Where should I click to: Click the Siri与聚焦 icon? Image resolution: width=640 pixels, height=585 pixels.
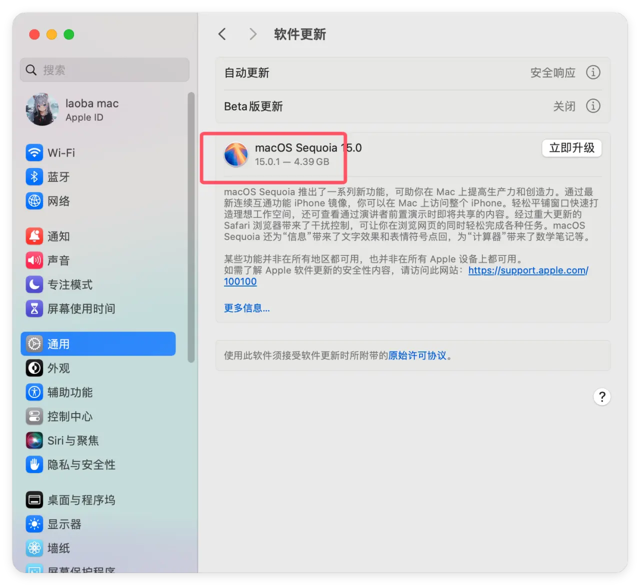click(34, 440)
